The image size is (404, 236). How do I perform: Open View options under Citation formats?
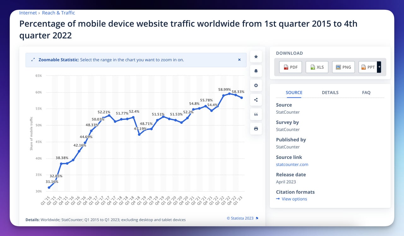(294, 199)
